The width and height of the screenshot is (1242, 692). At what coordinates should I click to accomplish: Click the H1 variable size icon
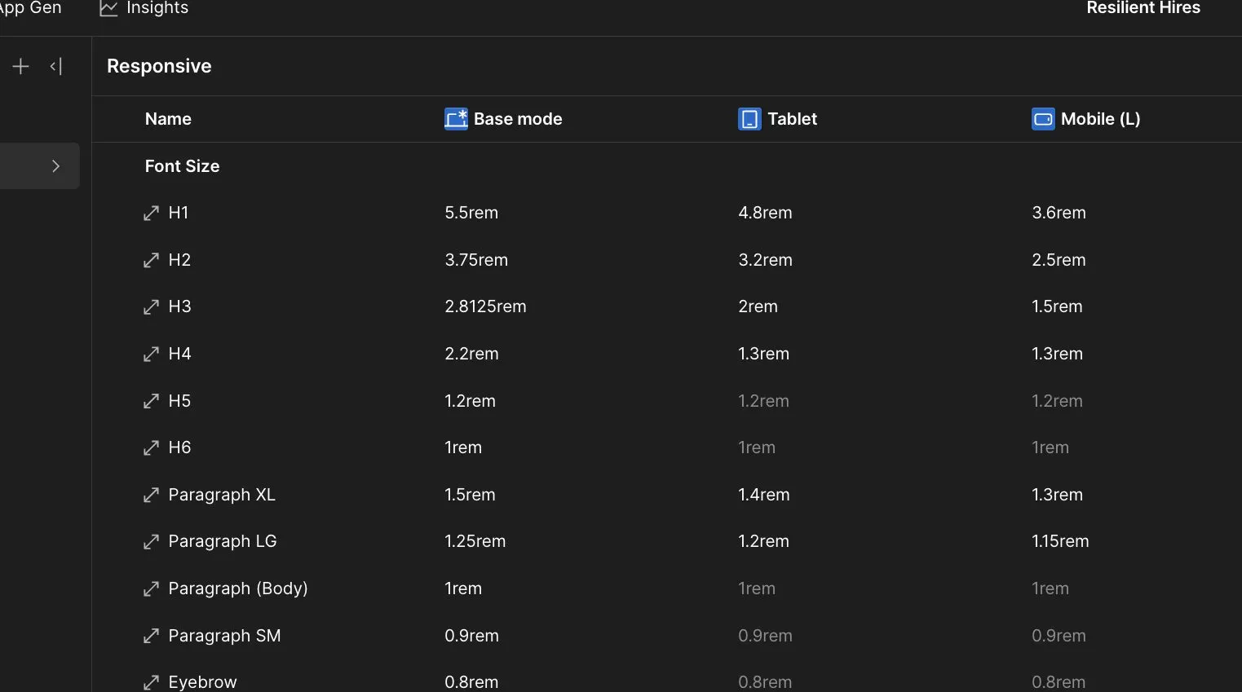click(x=151, y=214)
